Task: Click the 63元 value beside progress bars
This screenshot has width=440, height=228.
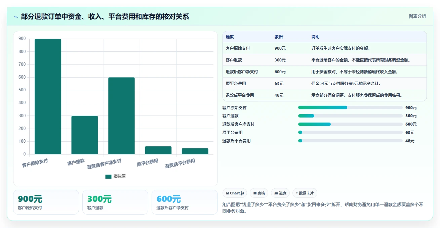Action: [410, 133]
